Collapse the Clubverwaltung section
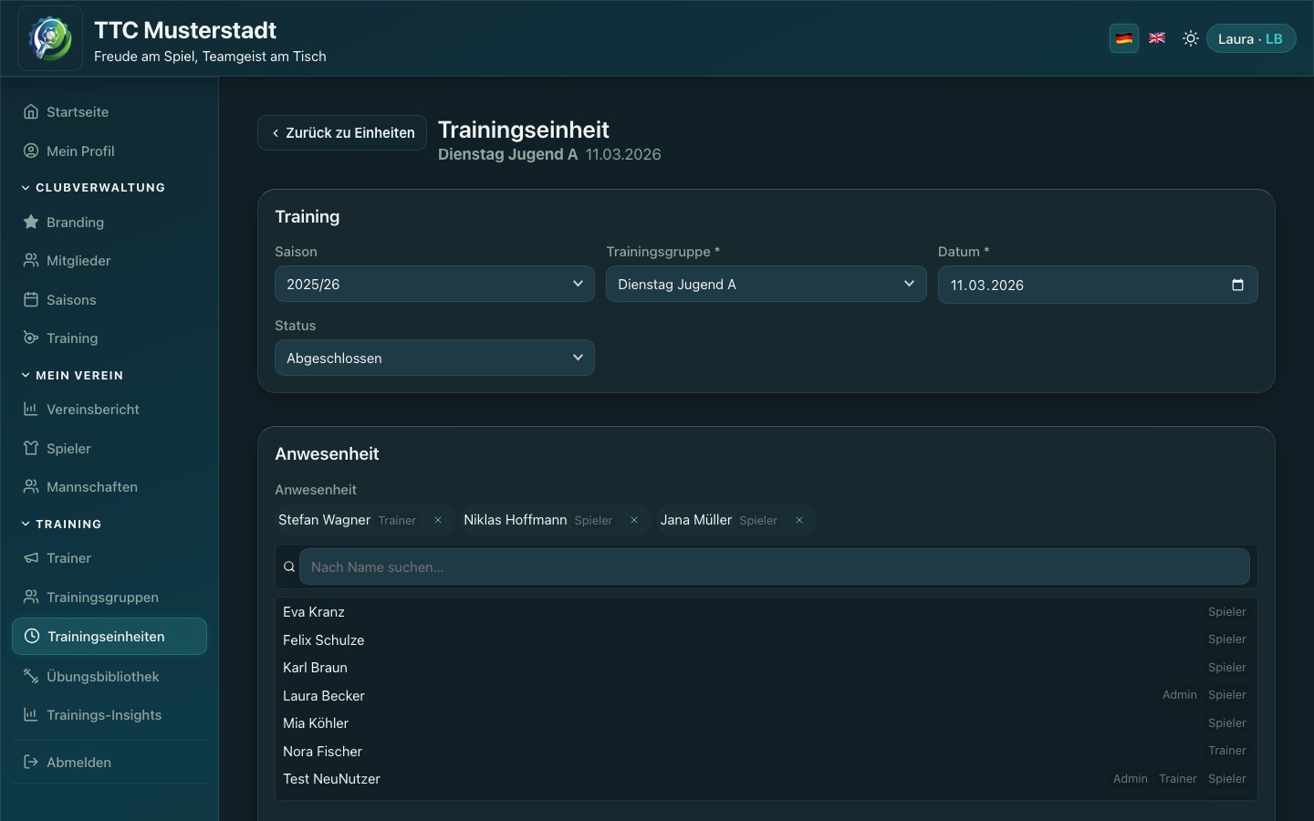Viewport: 1314px width, 821px height. pos(93,188)
